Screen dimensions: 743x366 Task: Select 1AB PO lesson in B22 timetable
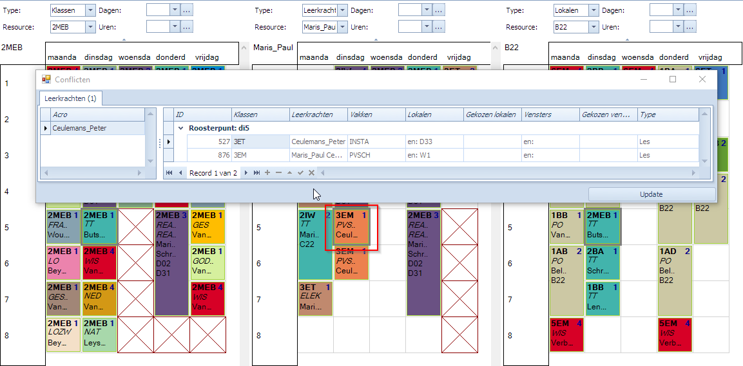(x=566, y=281)
